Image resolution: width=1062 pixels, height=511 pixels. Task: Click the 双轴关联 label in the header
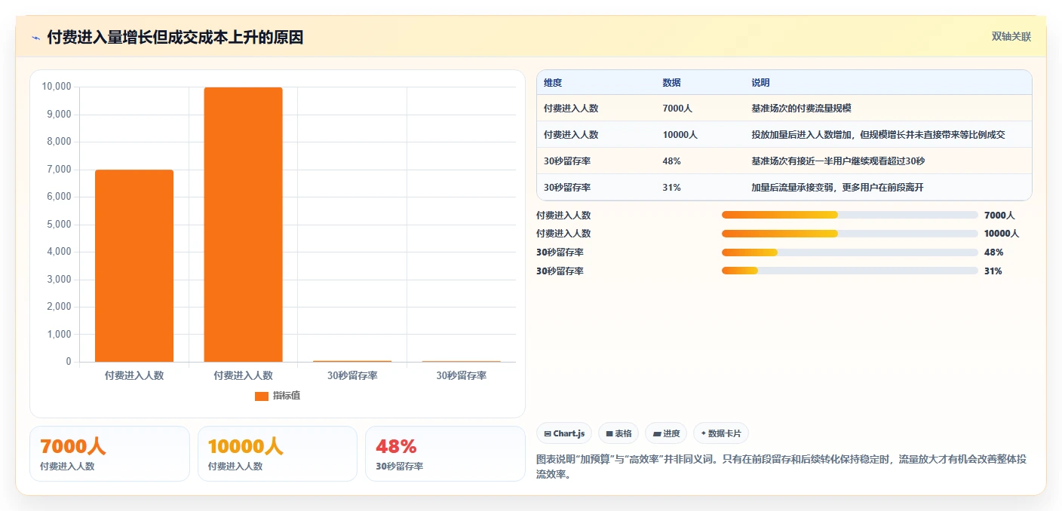(x=1011, y=37)
